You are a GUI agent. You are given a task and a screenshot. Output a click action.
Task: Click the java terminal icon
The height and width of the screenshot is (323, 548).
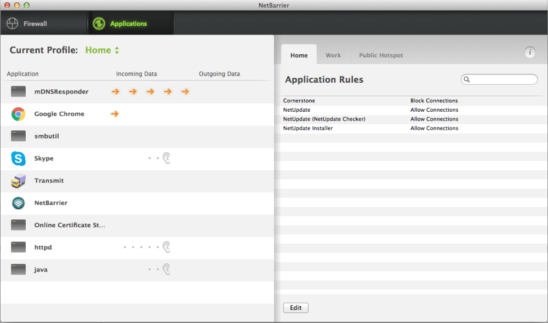[18, 269]
